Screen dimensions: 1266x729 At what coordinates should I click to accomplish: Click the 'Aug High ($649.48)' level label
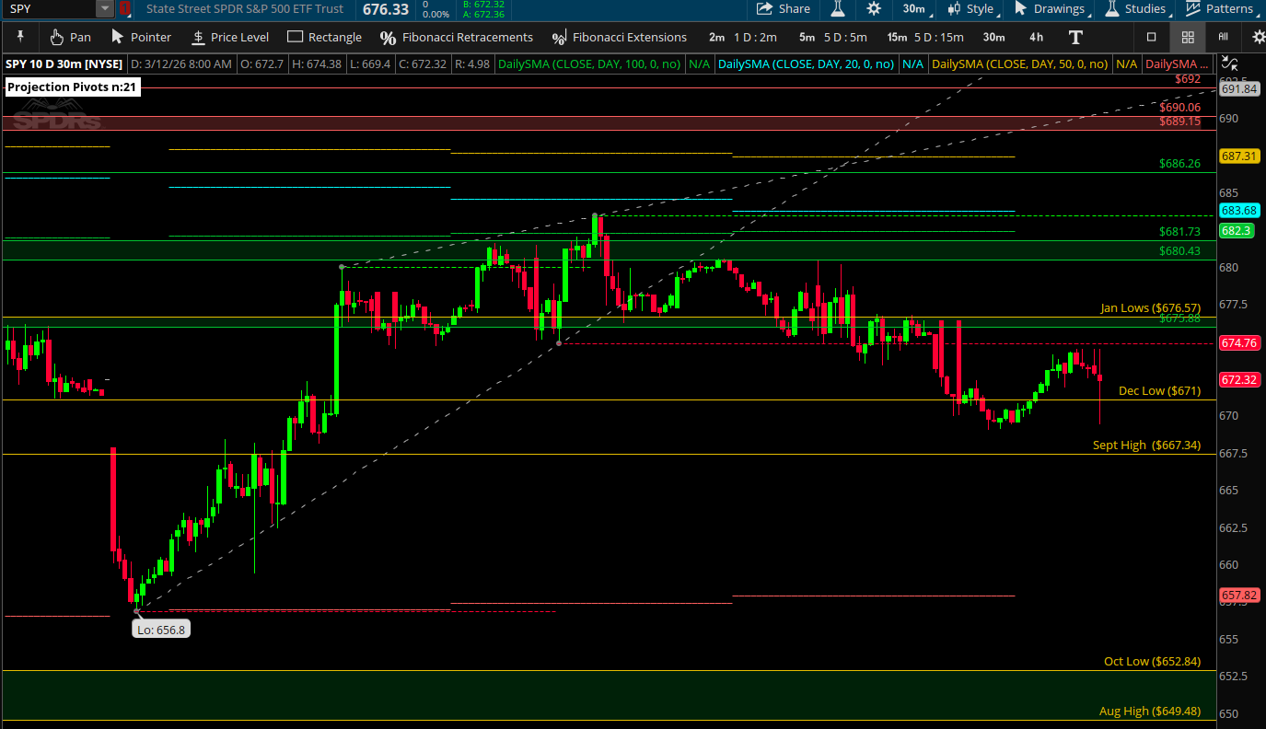(1150, 711)
